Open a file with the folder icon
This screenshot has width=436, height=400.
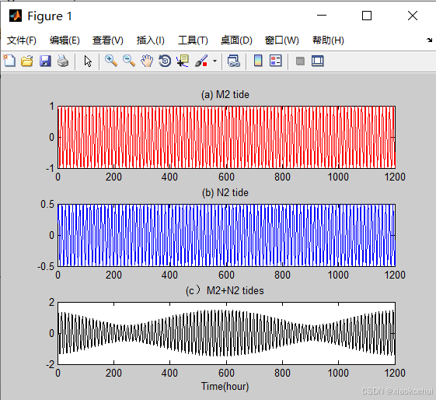(x=27, y=61)
